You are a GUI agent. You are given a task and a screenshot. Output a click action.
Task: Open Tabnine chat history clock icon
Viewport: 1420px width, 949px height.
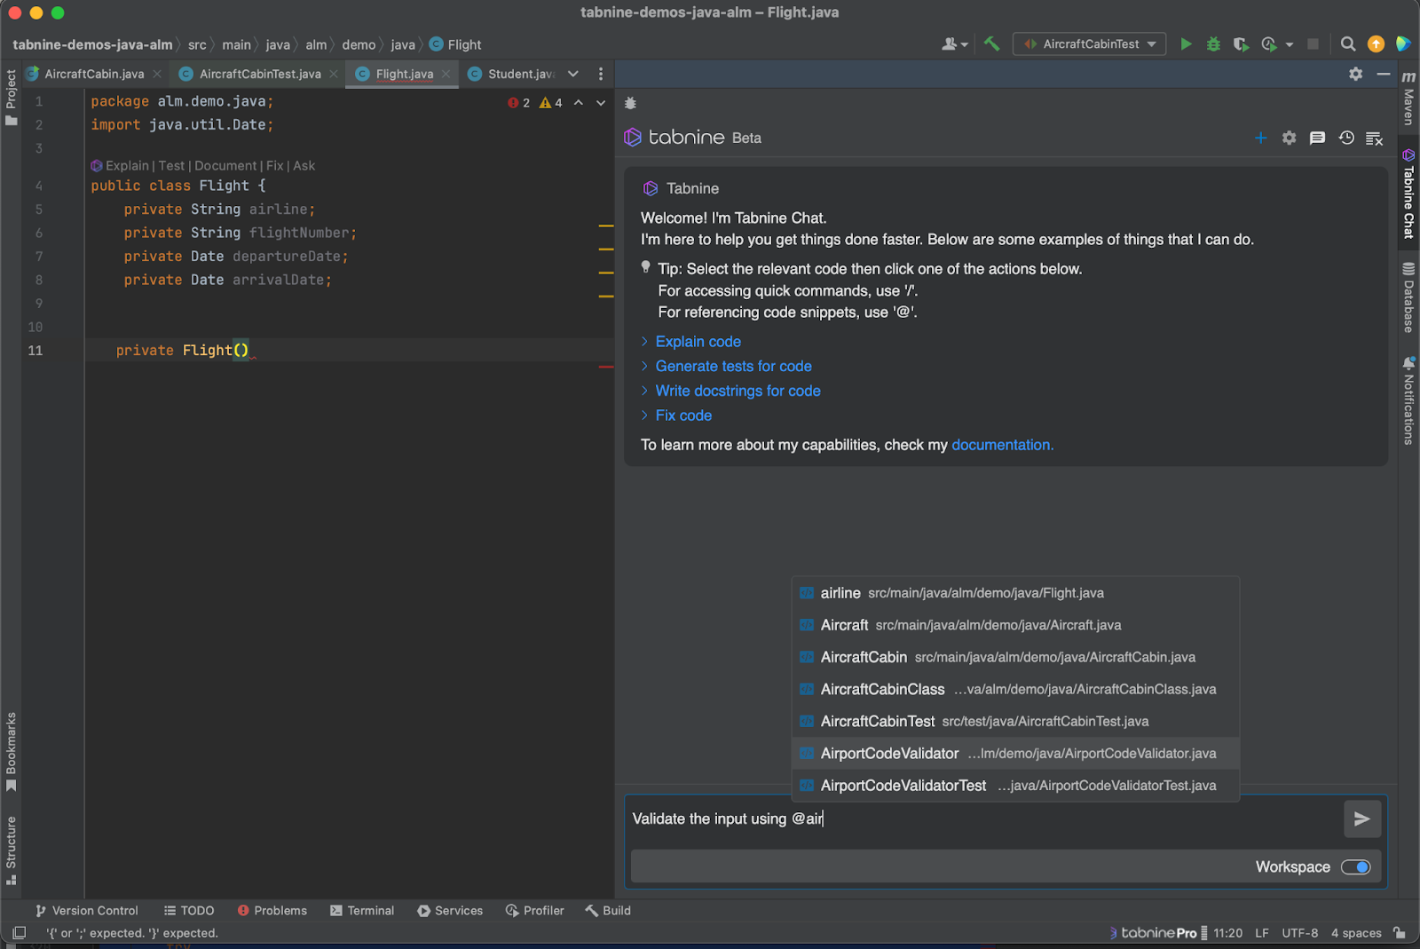click(1346, 138)
